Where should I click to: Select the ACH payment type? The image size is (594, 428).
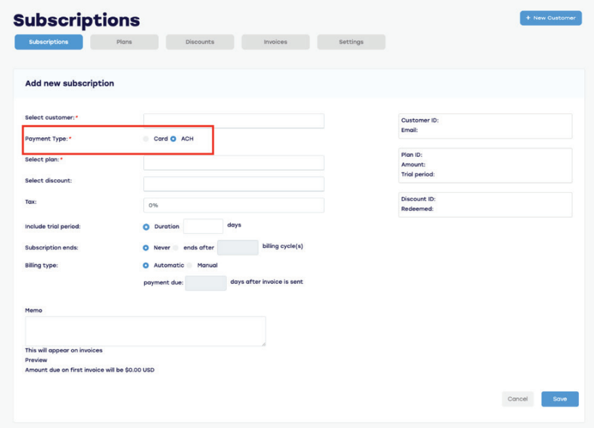click(175, 139)
